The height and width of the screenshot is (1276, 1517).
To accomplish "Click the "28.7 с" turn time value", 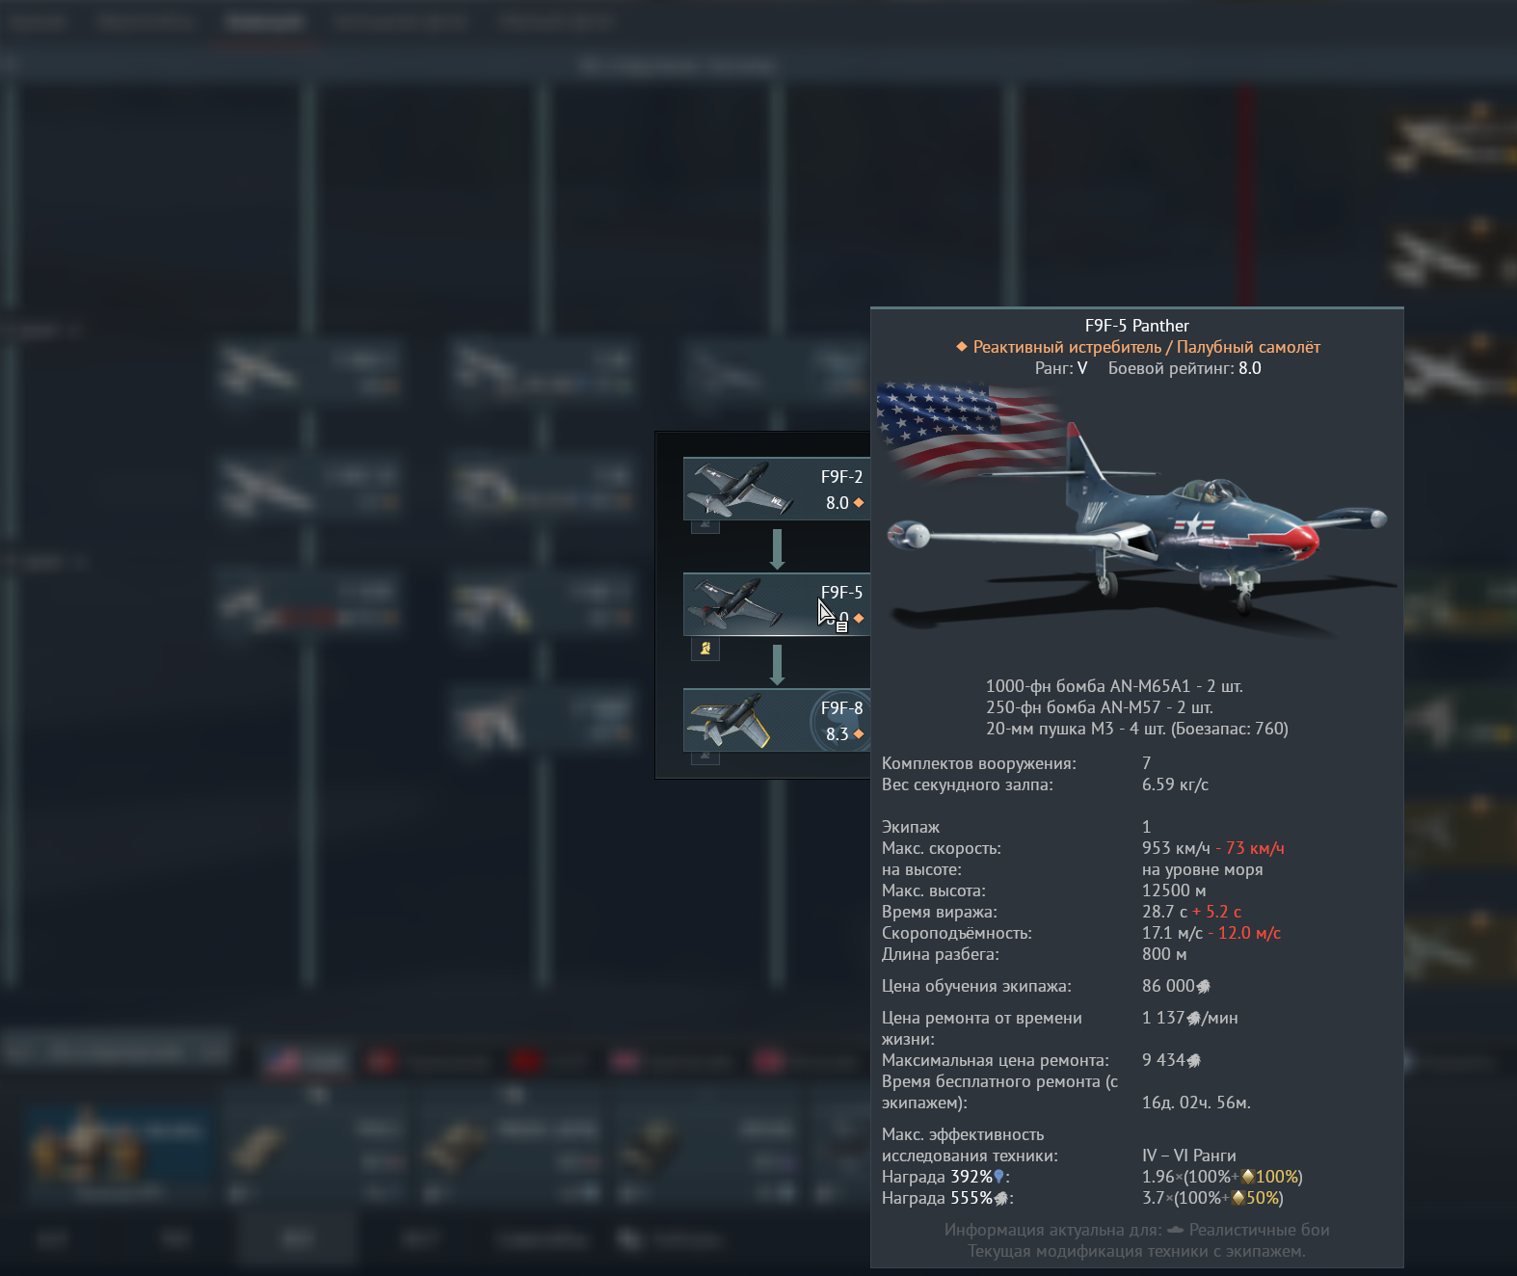I will click(x=1165, y=912).
